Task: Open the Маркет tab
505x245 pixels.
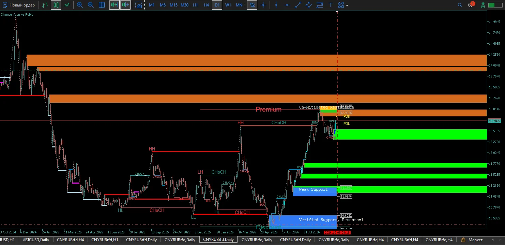Action: pyautogui.click(x=473, y=240)
